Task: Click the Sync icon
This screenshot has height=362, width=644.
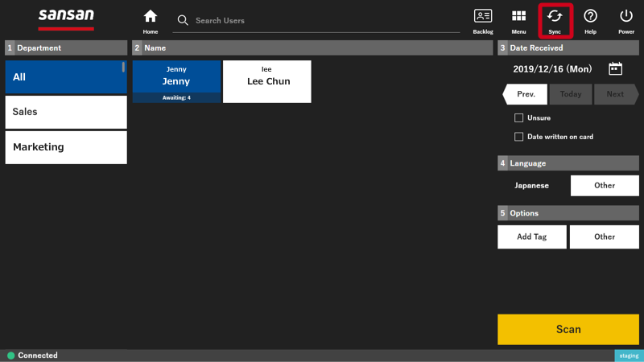Action: click(555, 16)
